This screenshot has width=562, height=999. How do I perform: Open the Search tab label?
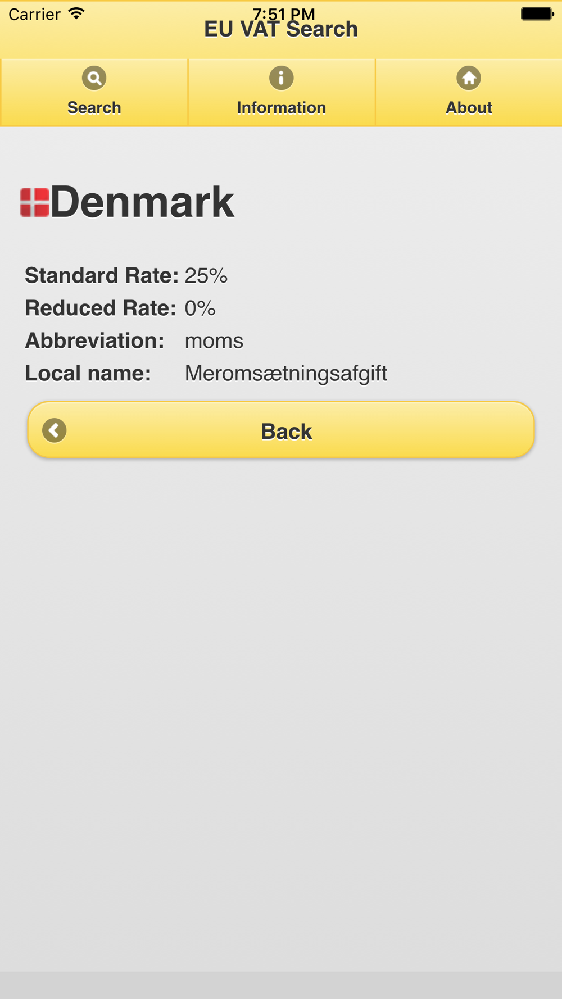(x=94, y=107)
